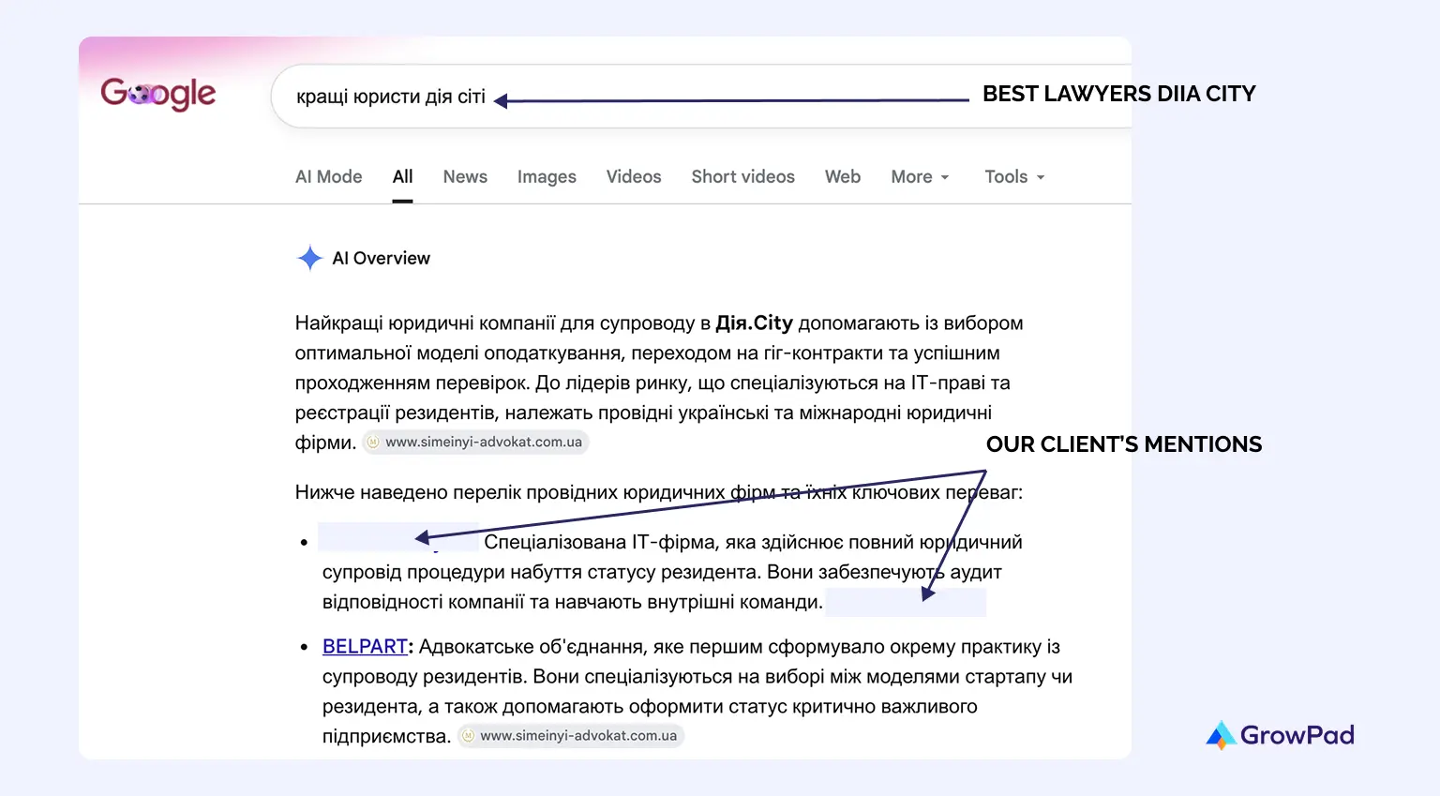Open the BELPART link
Screen dimensions: 1440x796
[365, 646]
